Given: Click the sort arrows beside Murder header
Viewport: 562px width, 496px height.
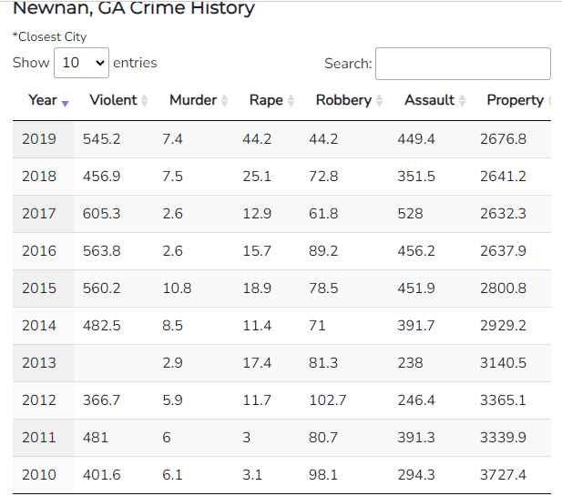Looking at the screenshot, I should coord(224,101).
